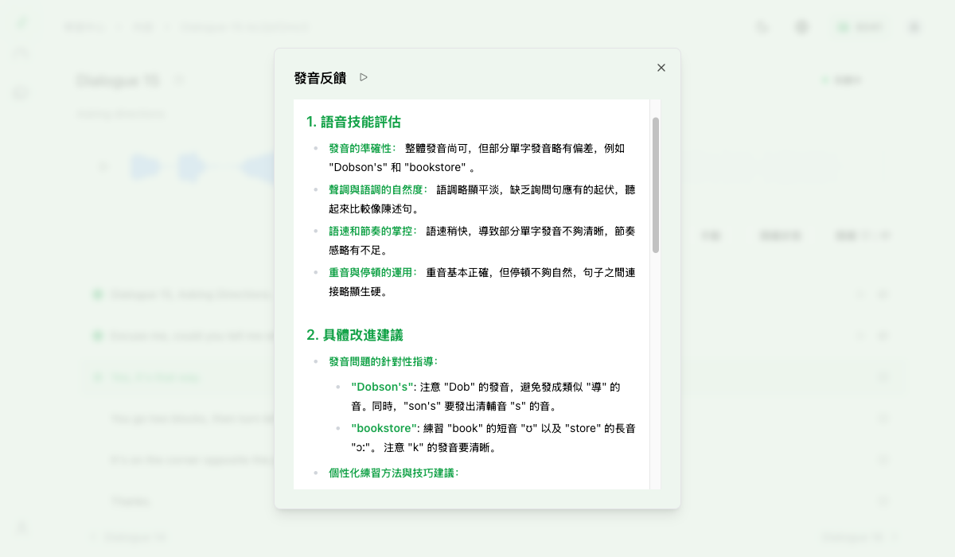Open search from the top bar magnifier
The width and height of the screenshot is (955, 557).
762,26
